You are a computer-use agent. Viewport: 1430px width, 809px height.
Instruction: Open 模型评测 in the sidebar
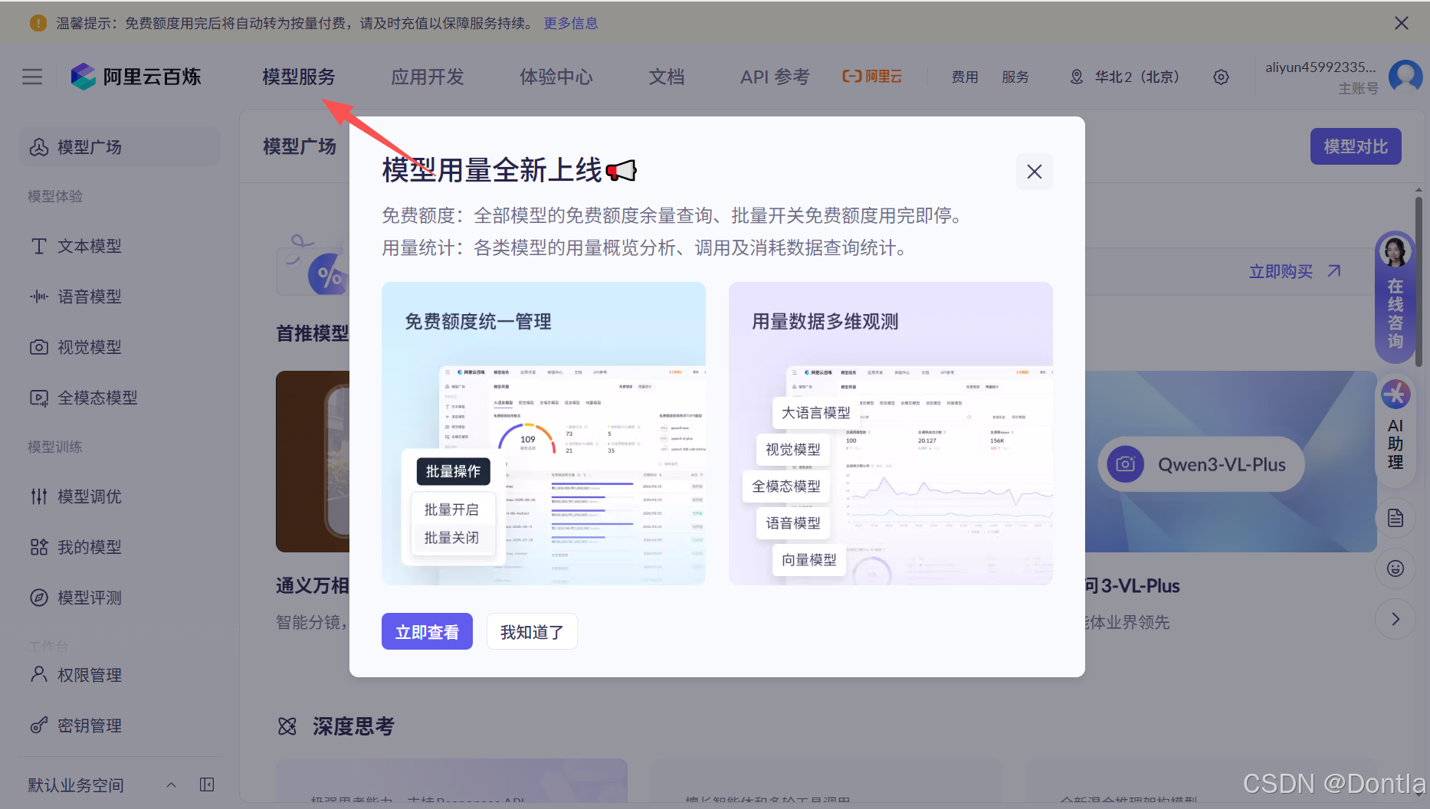[90, 598]
